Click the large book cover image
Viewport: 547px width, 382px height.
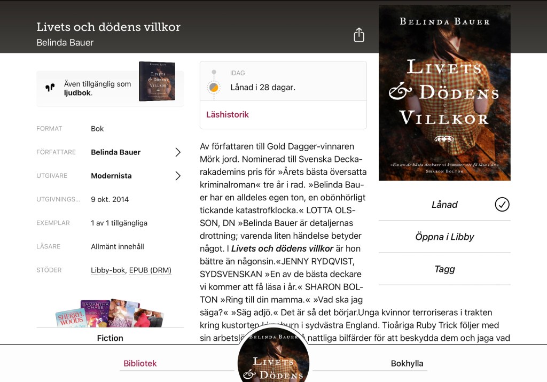[444, 93]
